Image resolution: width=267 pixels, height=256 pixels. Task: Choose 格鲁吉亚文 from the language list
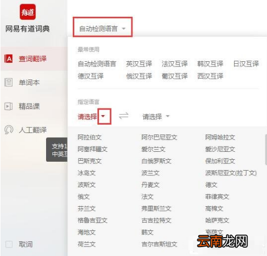coord(93,220)
